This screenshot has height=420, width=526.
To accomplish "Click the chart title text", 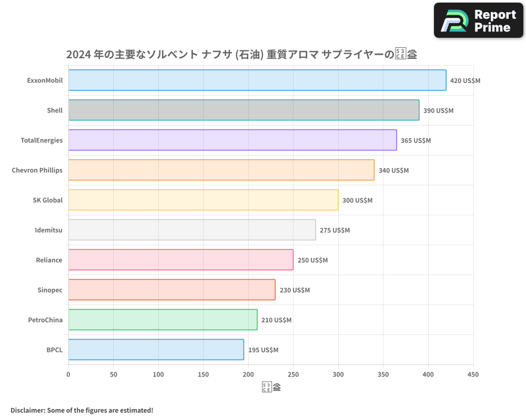I will coord(241,54).
